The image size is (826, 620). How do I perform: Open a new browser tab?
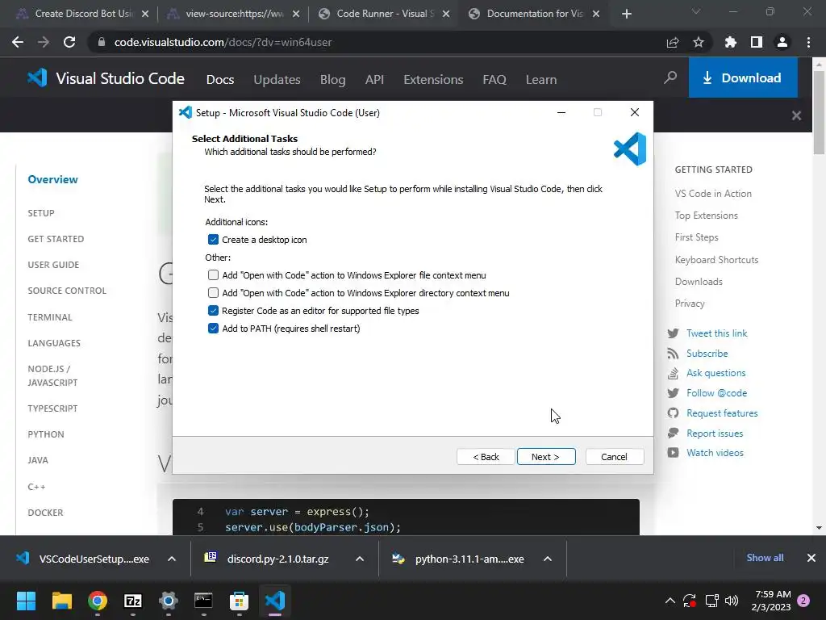[626, 15]
